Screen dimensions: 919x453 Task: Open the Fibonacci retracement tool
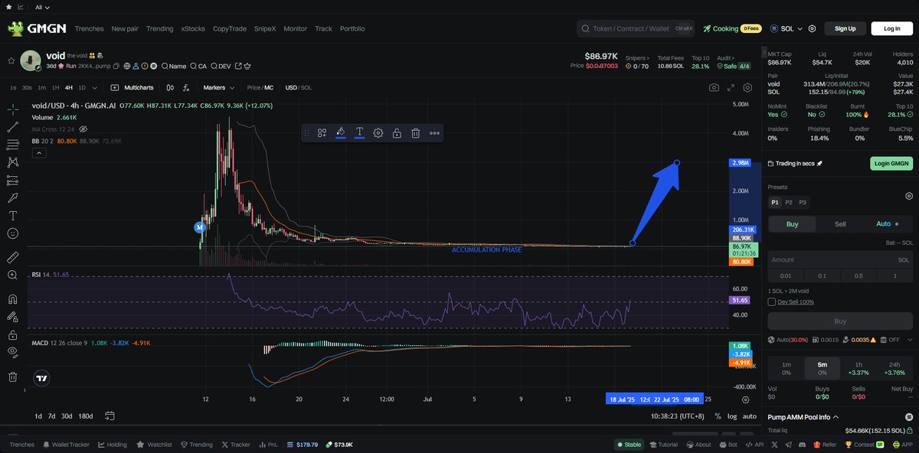point(13,145)
